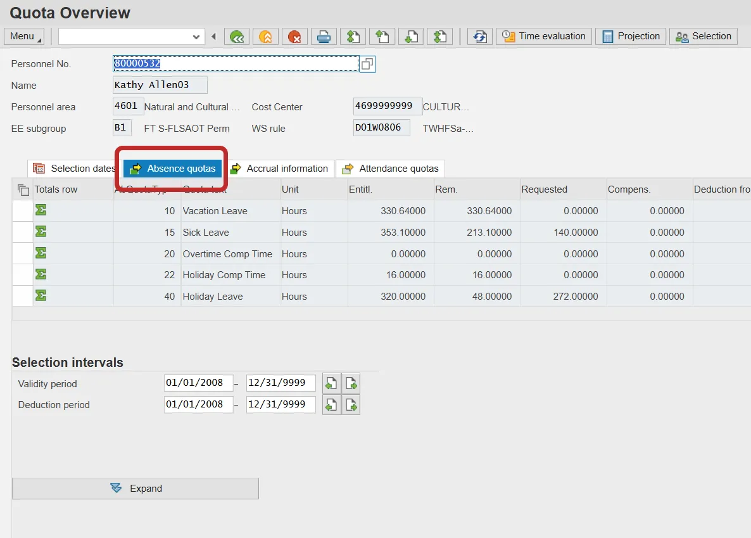The height and width of the screenshot is (538, 751).
Task: Click the green Back arrow icon
Action: coord(237,37)
